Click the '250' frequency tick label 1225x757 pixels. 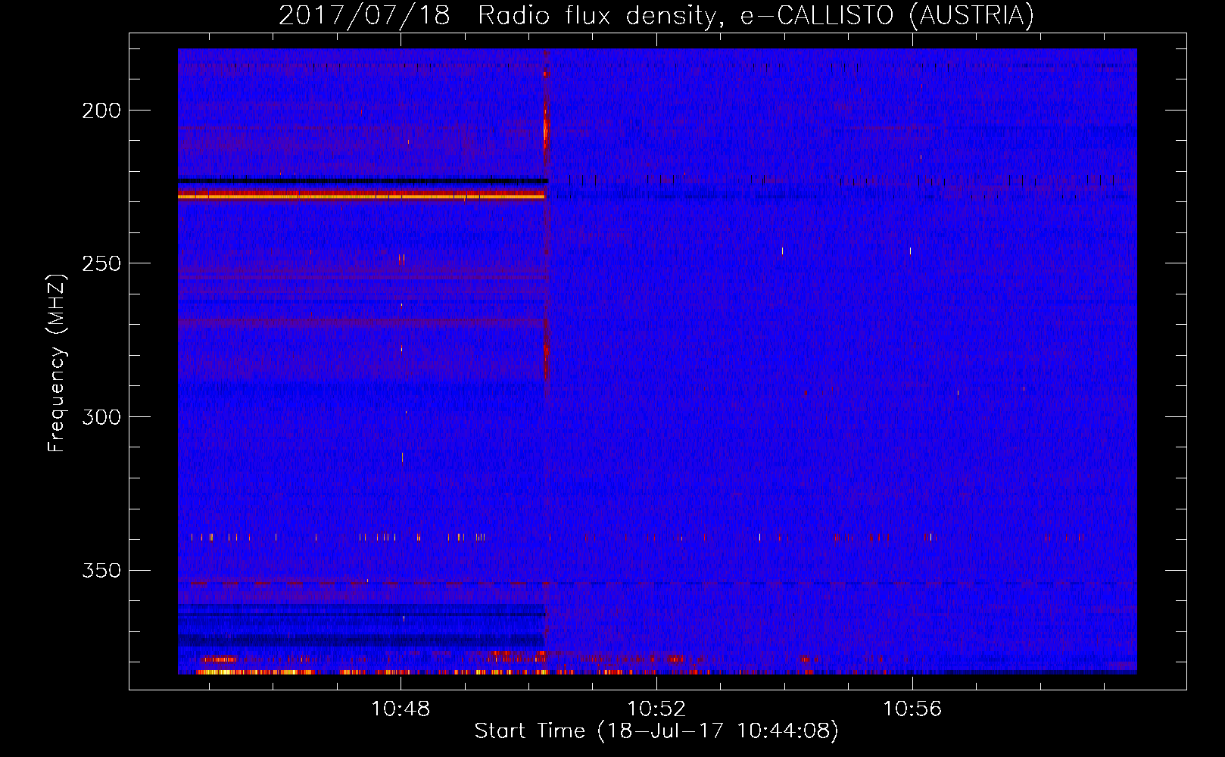[101, 264]
